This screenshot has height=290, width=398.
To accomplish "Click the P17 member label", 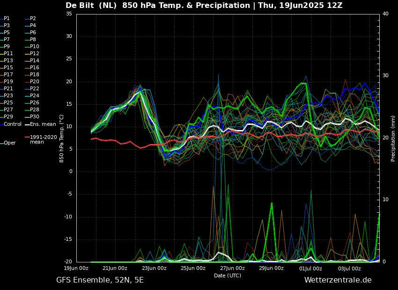I will point(8,74).
